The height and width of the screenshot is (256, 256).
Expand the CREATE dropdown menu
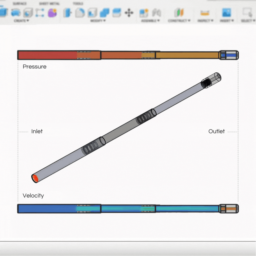coord(21,20)
